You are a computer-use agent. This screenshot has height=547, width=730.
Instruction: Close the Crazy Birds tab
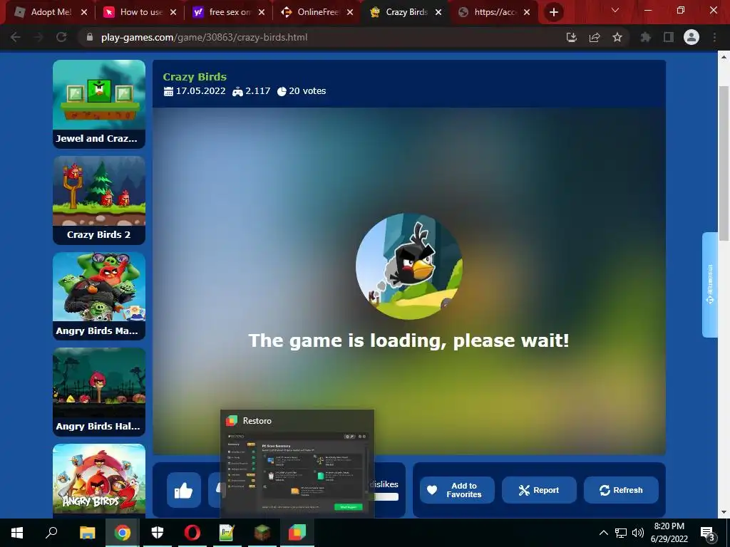pyautogui.click(x=438, y=13)
